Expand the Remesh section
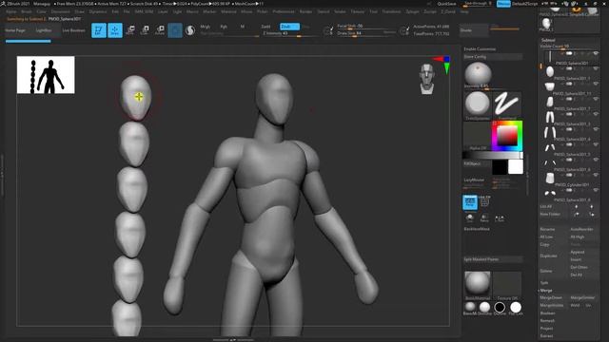Image resolution: width=609 pixels, height=342 pixels. [x=547, y=321]
